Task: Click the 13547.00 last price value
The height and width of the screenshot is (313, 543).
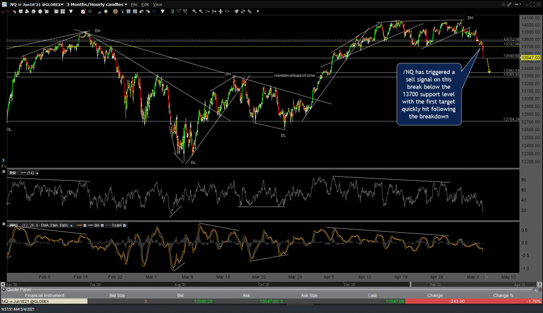Action: 395,301
